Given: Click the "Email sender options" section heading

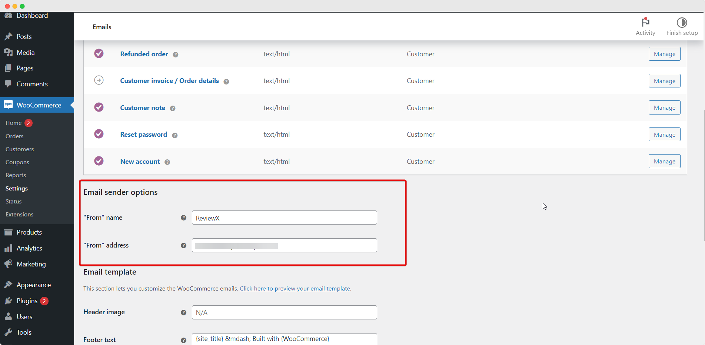Looking at the screenshot, I should coord(120,192).
